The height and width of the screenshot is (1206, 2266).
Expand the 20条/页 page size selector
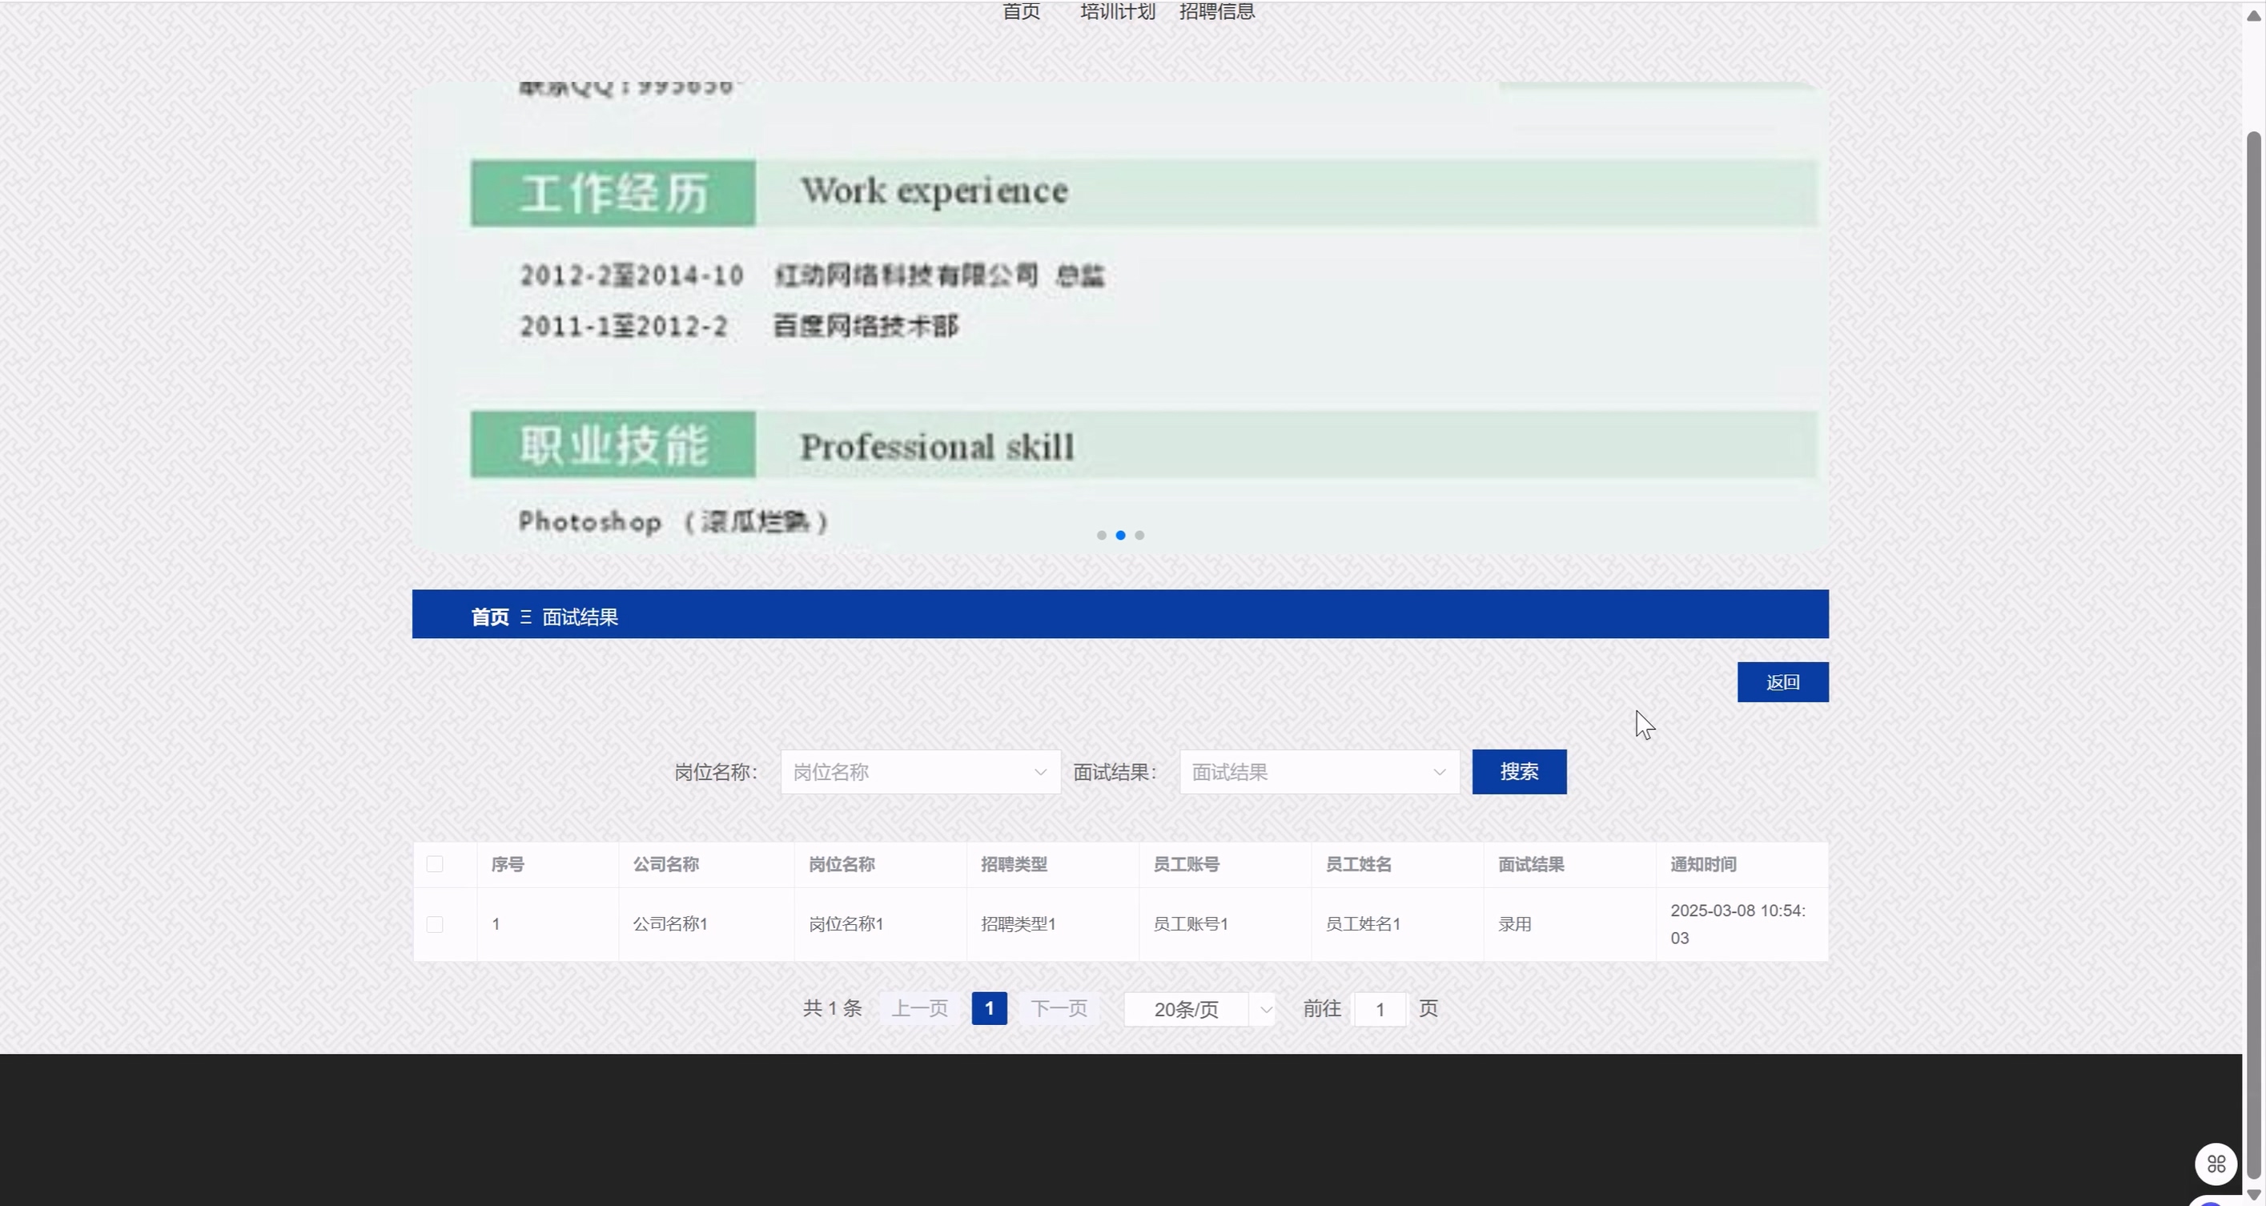[1199, 1009]
